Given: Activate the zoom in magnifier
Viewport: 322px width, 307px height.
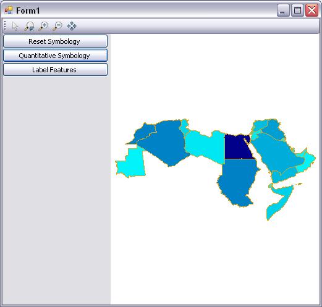Looking at the screenshot, I should point(43,26).
